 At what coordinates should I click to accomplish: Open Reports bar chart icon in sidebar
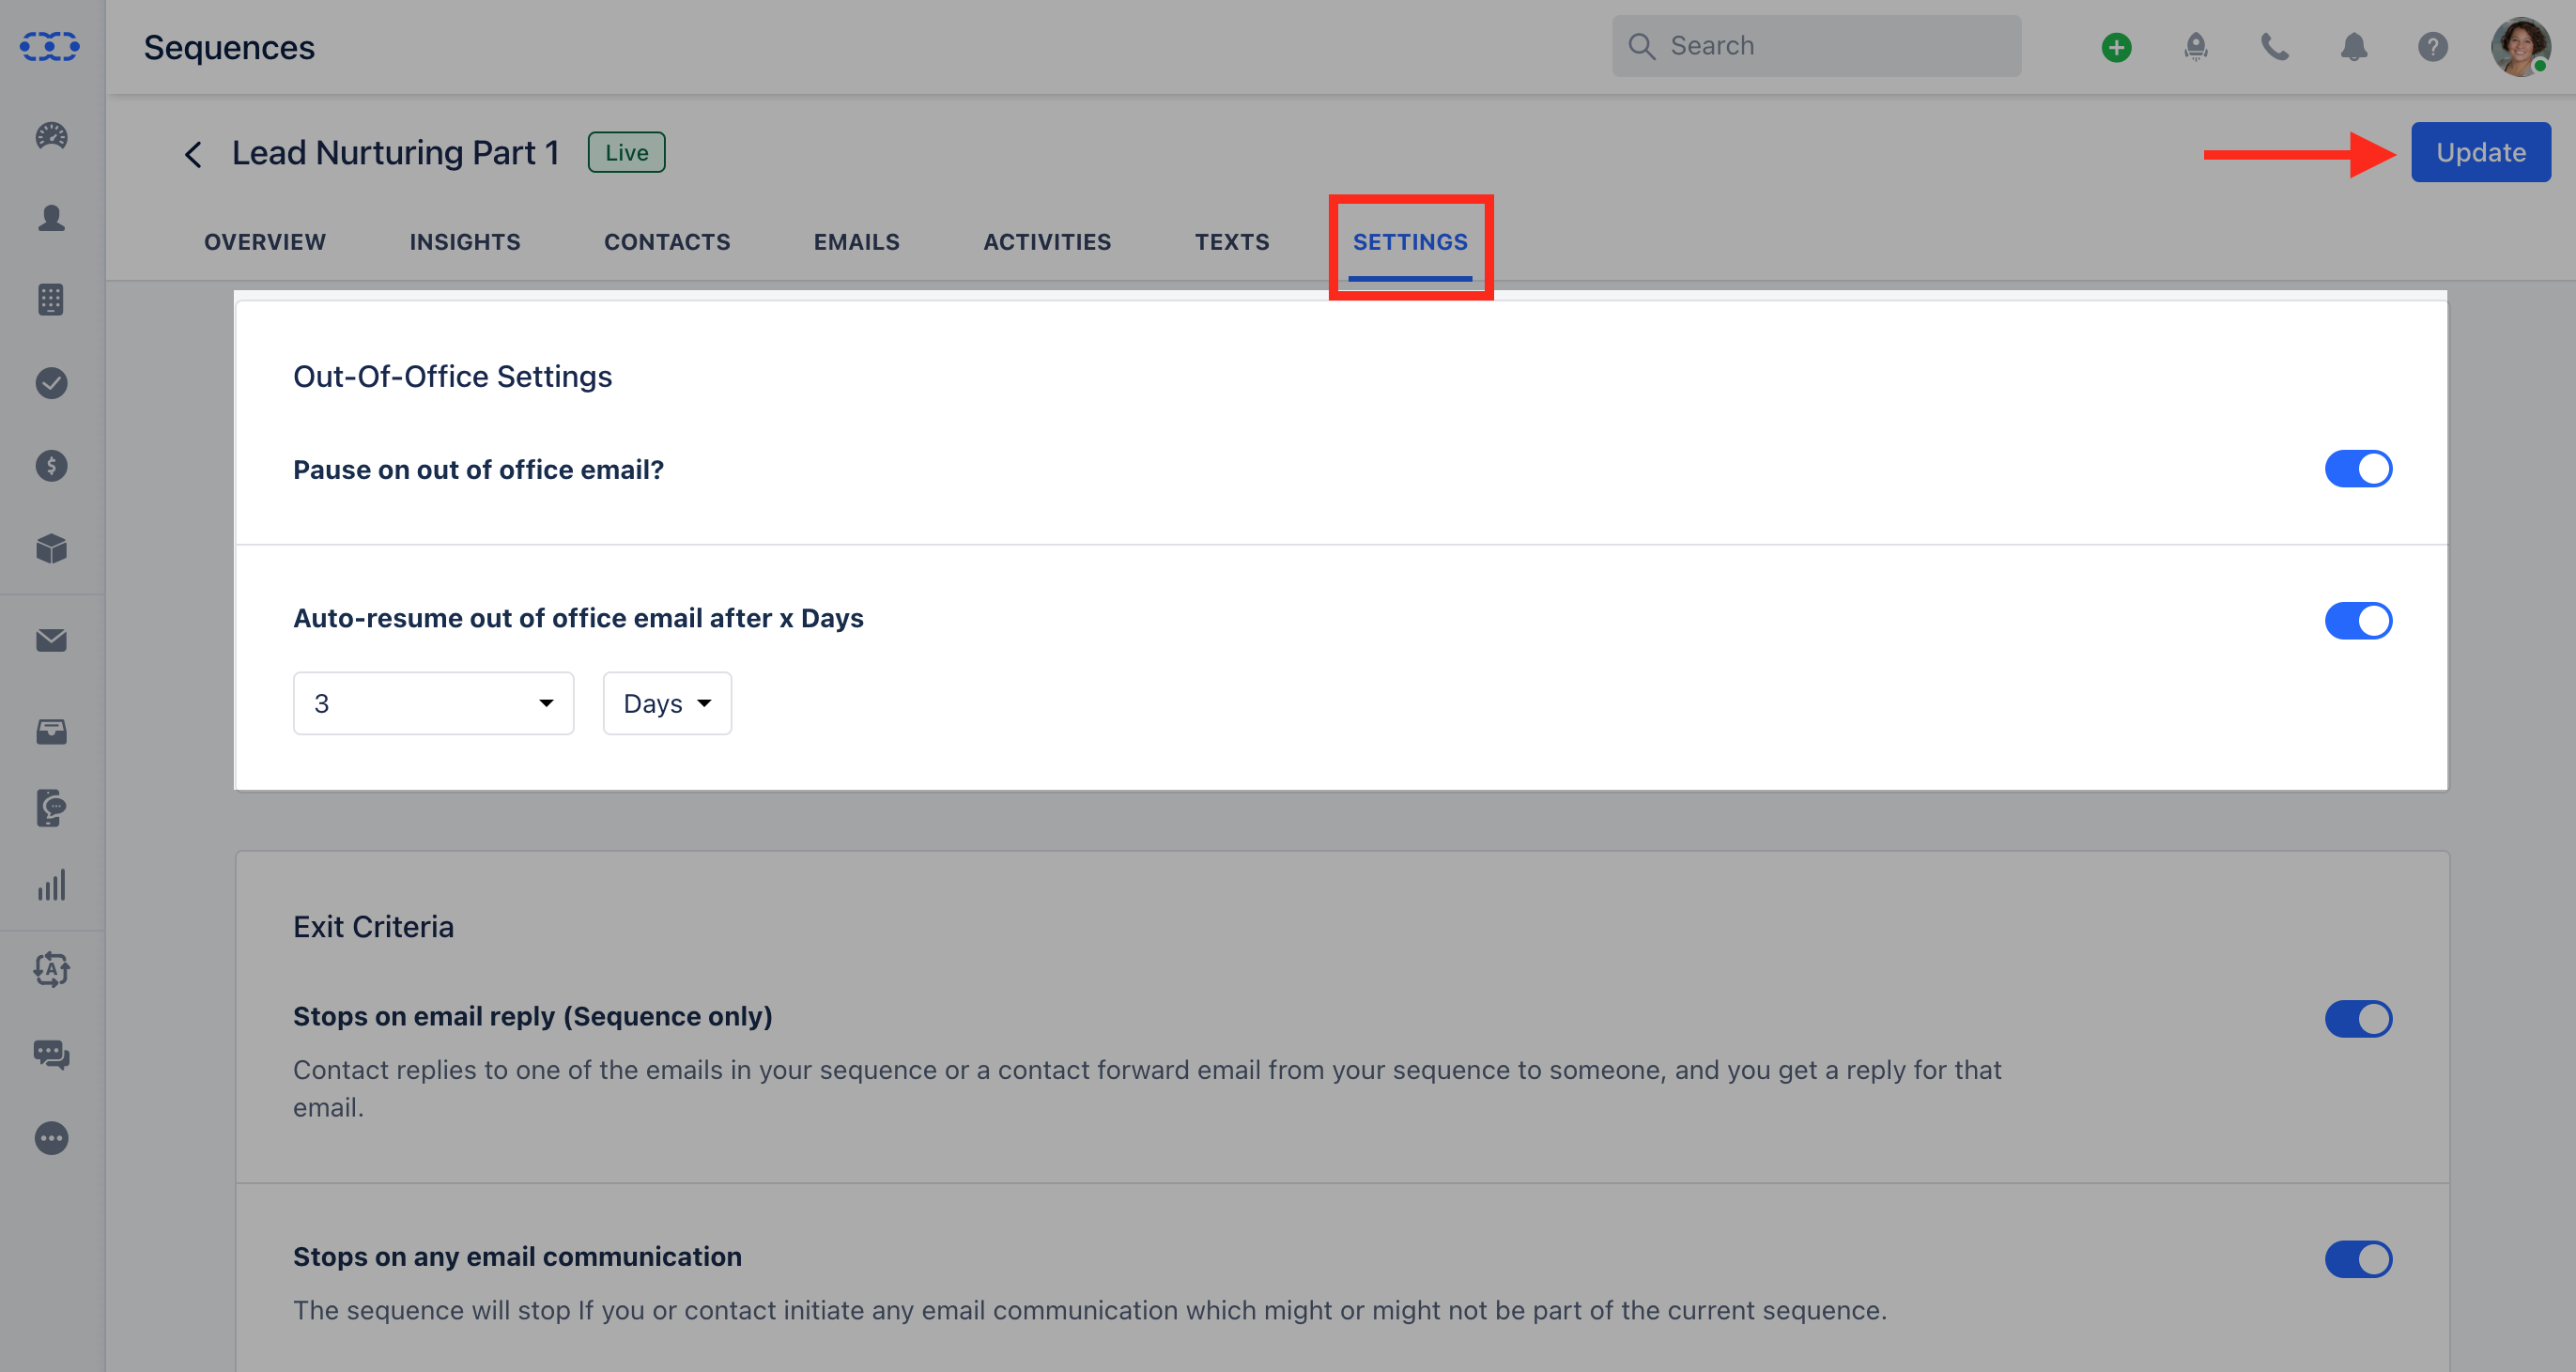click(51, 885)
